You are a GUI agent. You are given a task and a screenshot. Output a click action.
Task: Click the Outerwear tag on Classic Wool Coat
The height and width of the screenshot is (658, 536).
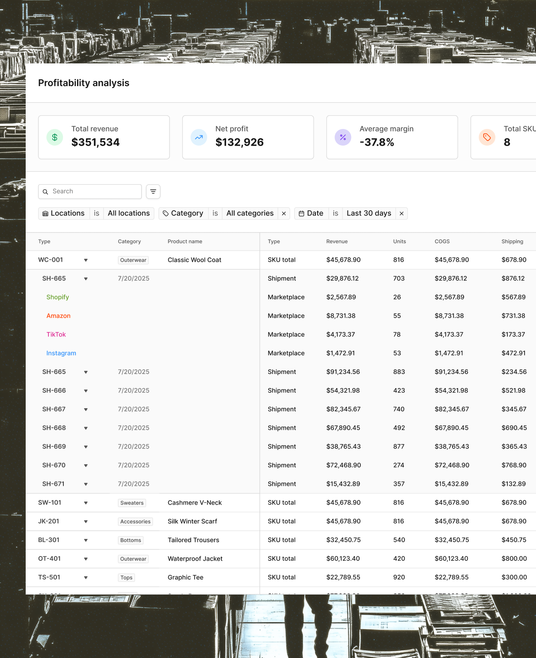pos(133,260)
